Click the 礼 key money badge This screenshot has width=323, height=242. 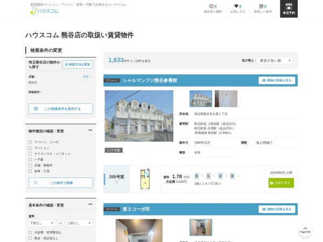(208, 176)
